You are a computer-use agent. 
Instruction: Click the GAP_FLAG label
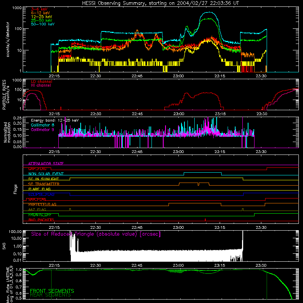click(x=37, y=169)
